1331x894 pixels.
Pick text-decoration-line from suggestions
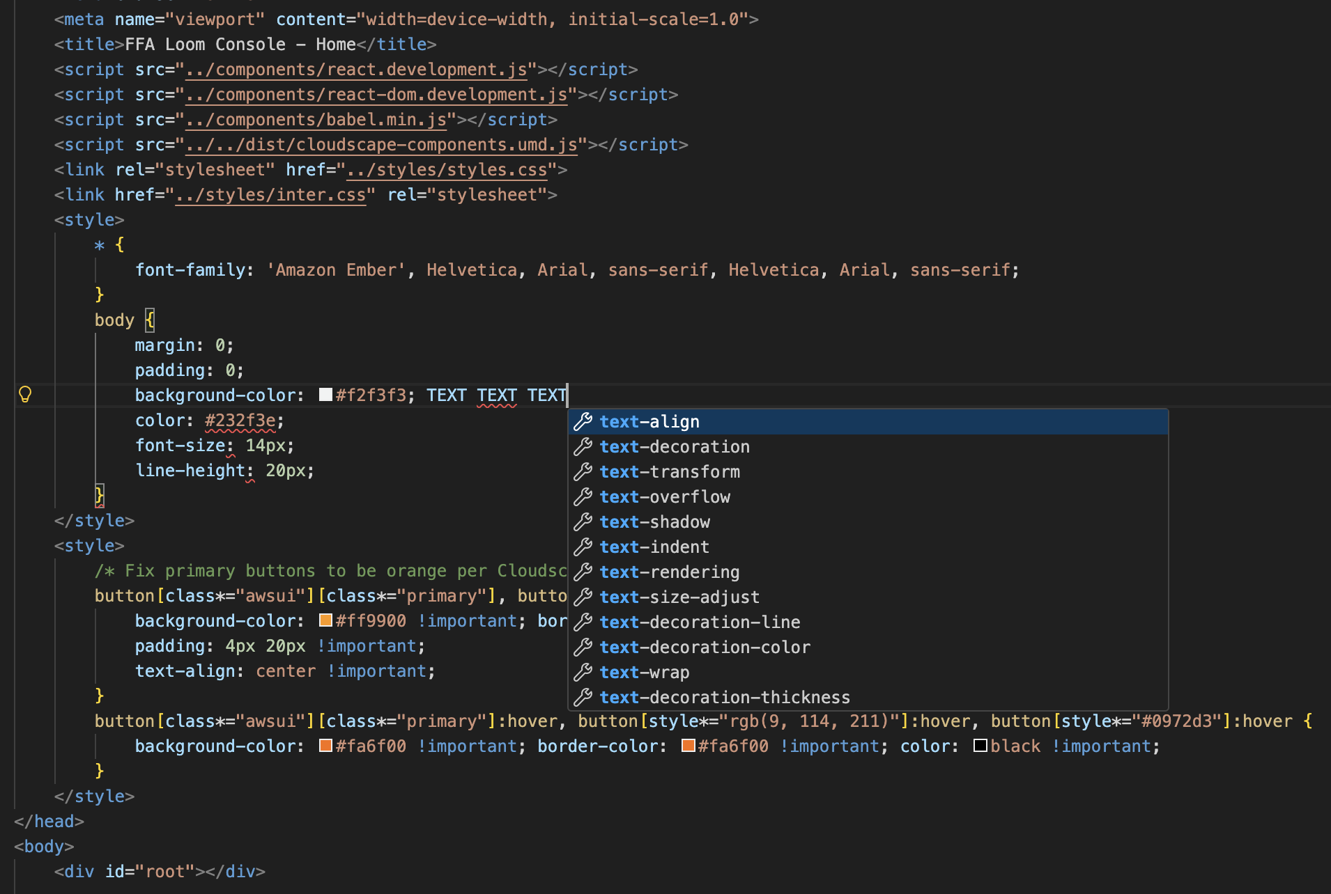[x=700, y=622]
